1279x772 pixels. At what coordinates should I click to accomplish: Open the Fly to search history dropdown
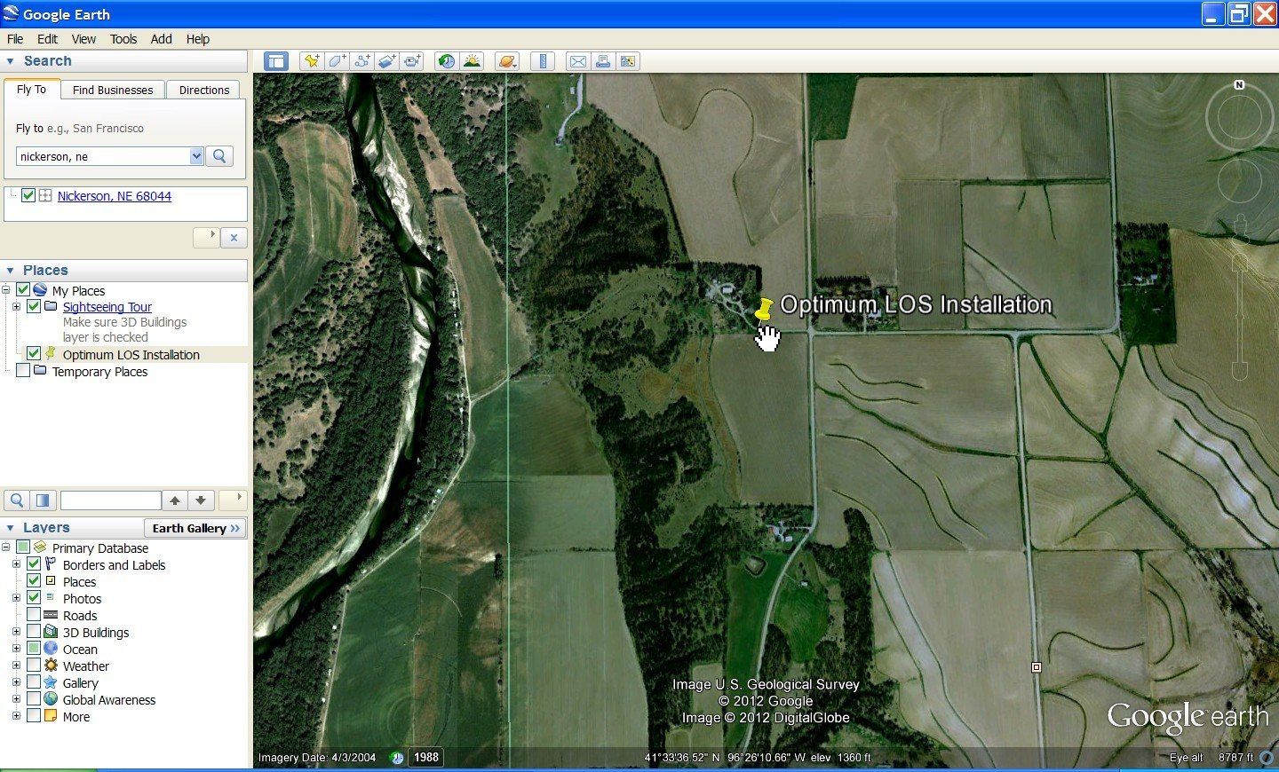tap(196, 156)
